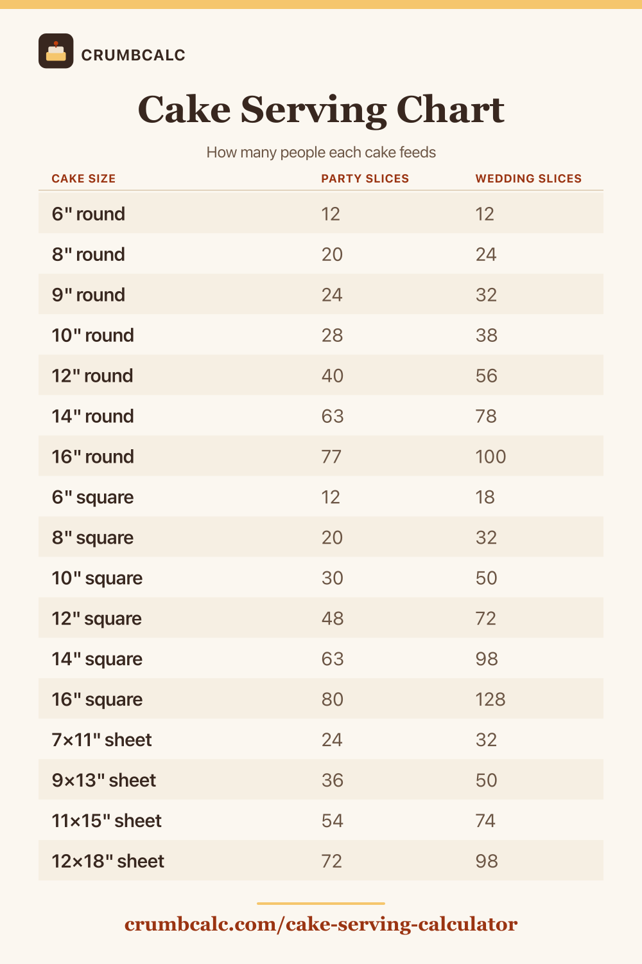Click the 6" round row label
Screen dimensions: 642x964
[89, 214]
